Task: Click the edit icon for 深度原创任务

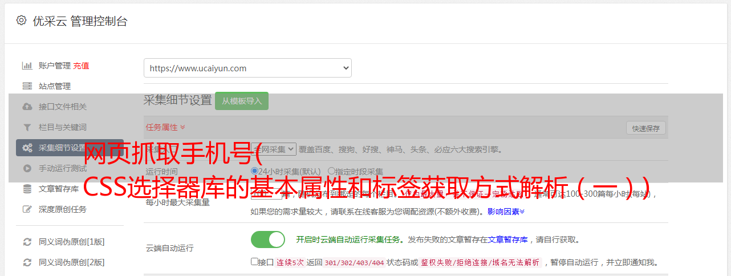Action: tap(27, 209)
